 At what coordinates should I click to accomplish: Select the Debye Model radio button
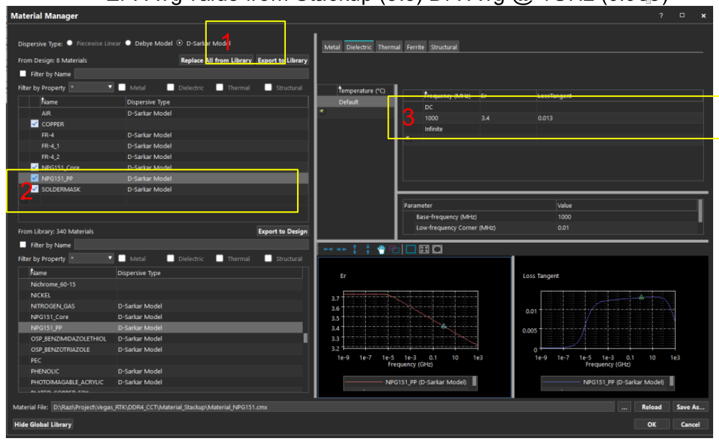(128, 43)
